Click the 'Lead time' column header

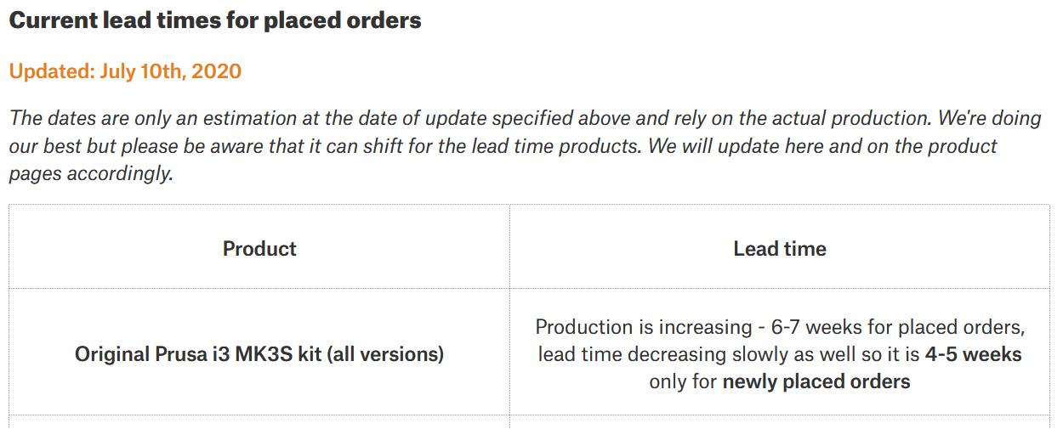(780, 249)
